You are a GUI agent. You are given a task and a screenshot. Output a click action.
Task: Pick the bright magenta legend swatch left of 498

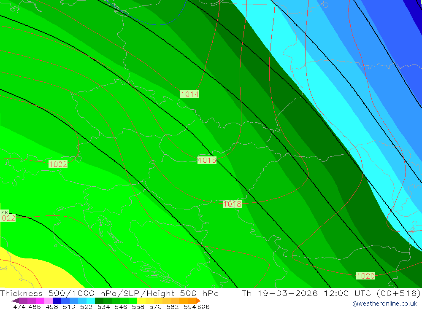coord(40,301)
